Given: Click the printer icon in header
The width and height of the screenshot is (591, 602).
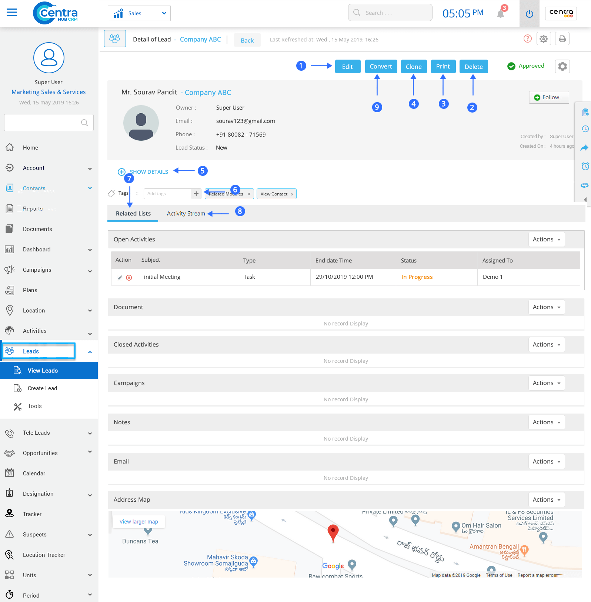Looking at the screenshot, I should point(562,39).
